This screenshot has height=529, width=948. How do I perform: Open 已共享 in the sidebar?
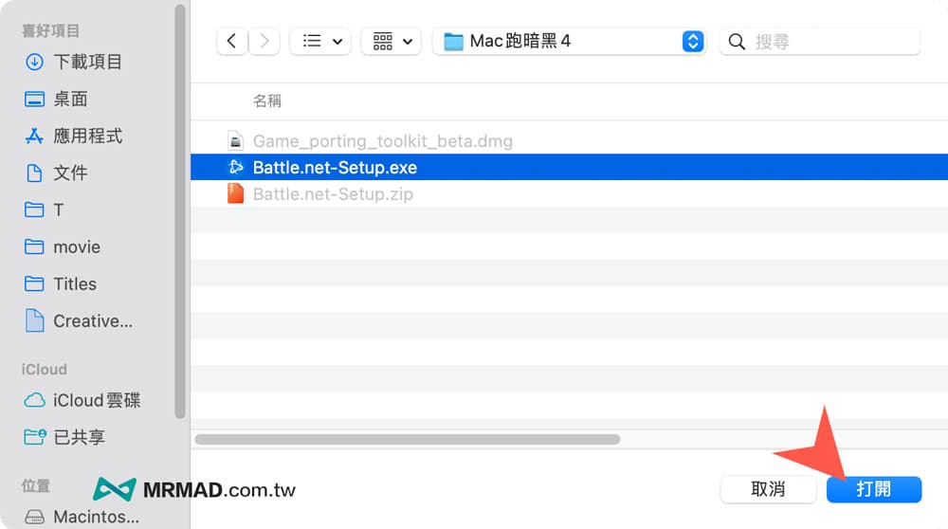(80, 437)
